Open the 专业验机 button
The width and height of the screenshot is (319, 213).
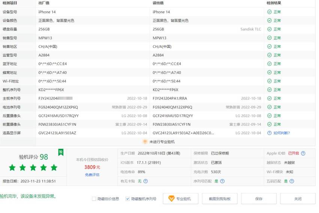181,199
